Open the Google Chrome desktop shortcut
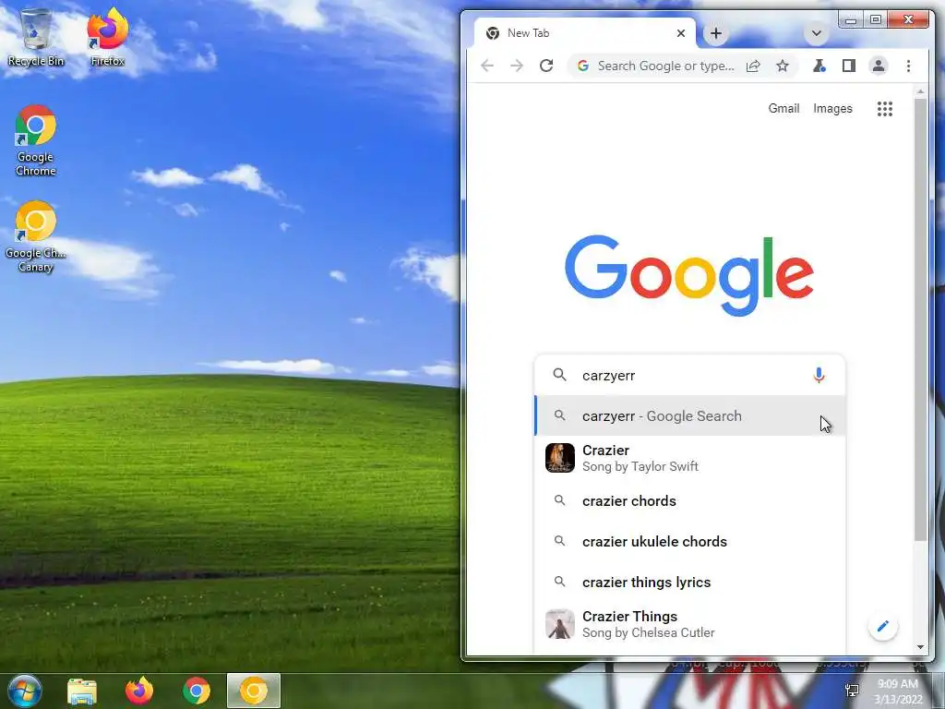945x709 pixels. tap(36, 140)
